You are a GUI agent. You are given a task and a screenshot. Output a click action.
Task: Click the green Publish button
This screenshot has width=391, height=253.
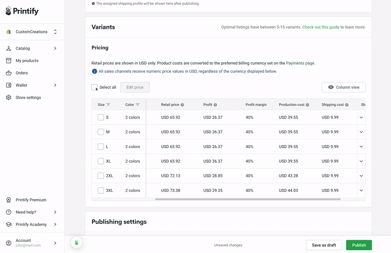pos(359,245)
